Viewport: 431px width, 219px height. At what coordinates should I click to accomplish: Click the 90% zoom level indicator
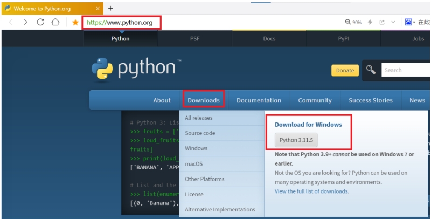[x=353, y=22]
